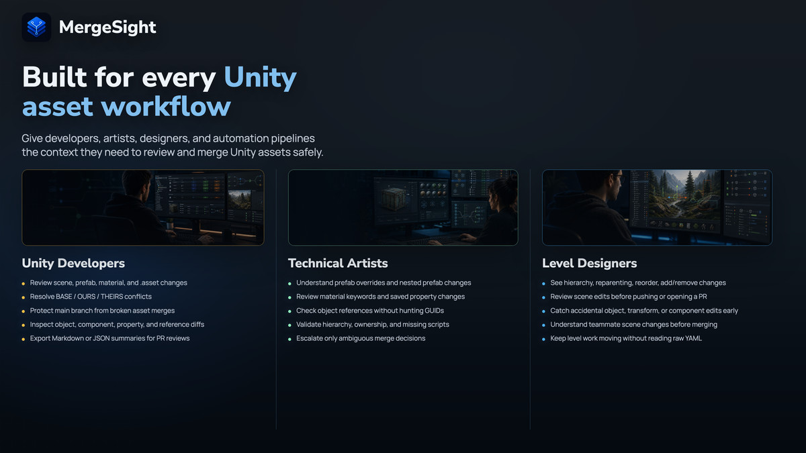806x453 pixels.
Task: Open the Level Designers workstation image
Action: click(x=657, y=207)
